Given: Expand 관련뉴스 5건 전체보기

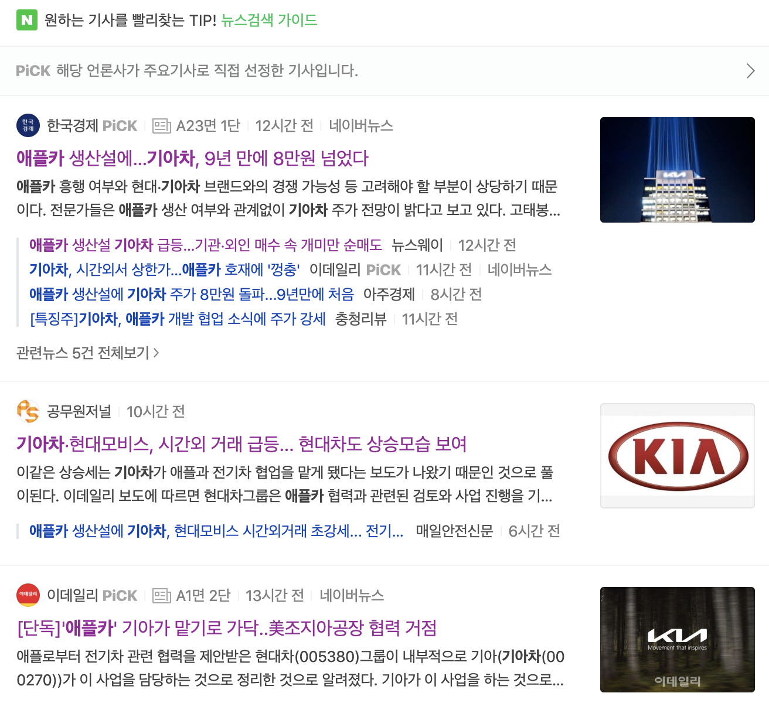Looking at the screenshot, I should (88, 353).
